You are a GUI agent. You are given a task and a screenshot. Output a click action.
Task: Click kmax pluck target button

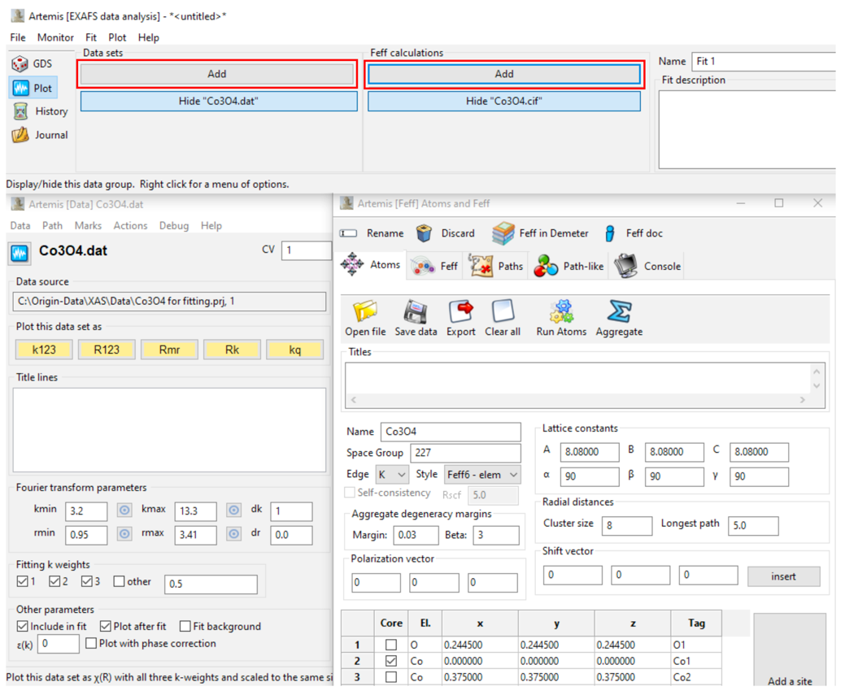click(x=233, y=510)
